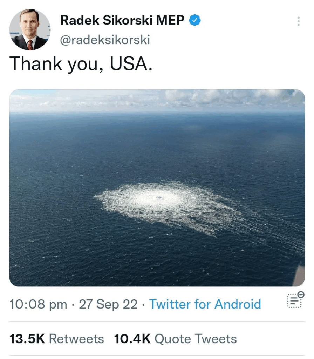The width and height of the screenshot is (314, 359).
Task: Open the three-dot more options menu
Action: pyautogui.click(x=298, y=21)
